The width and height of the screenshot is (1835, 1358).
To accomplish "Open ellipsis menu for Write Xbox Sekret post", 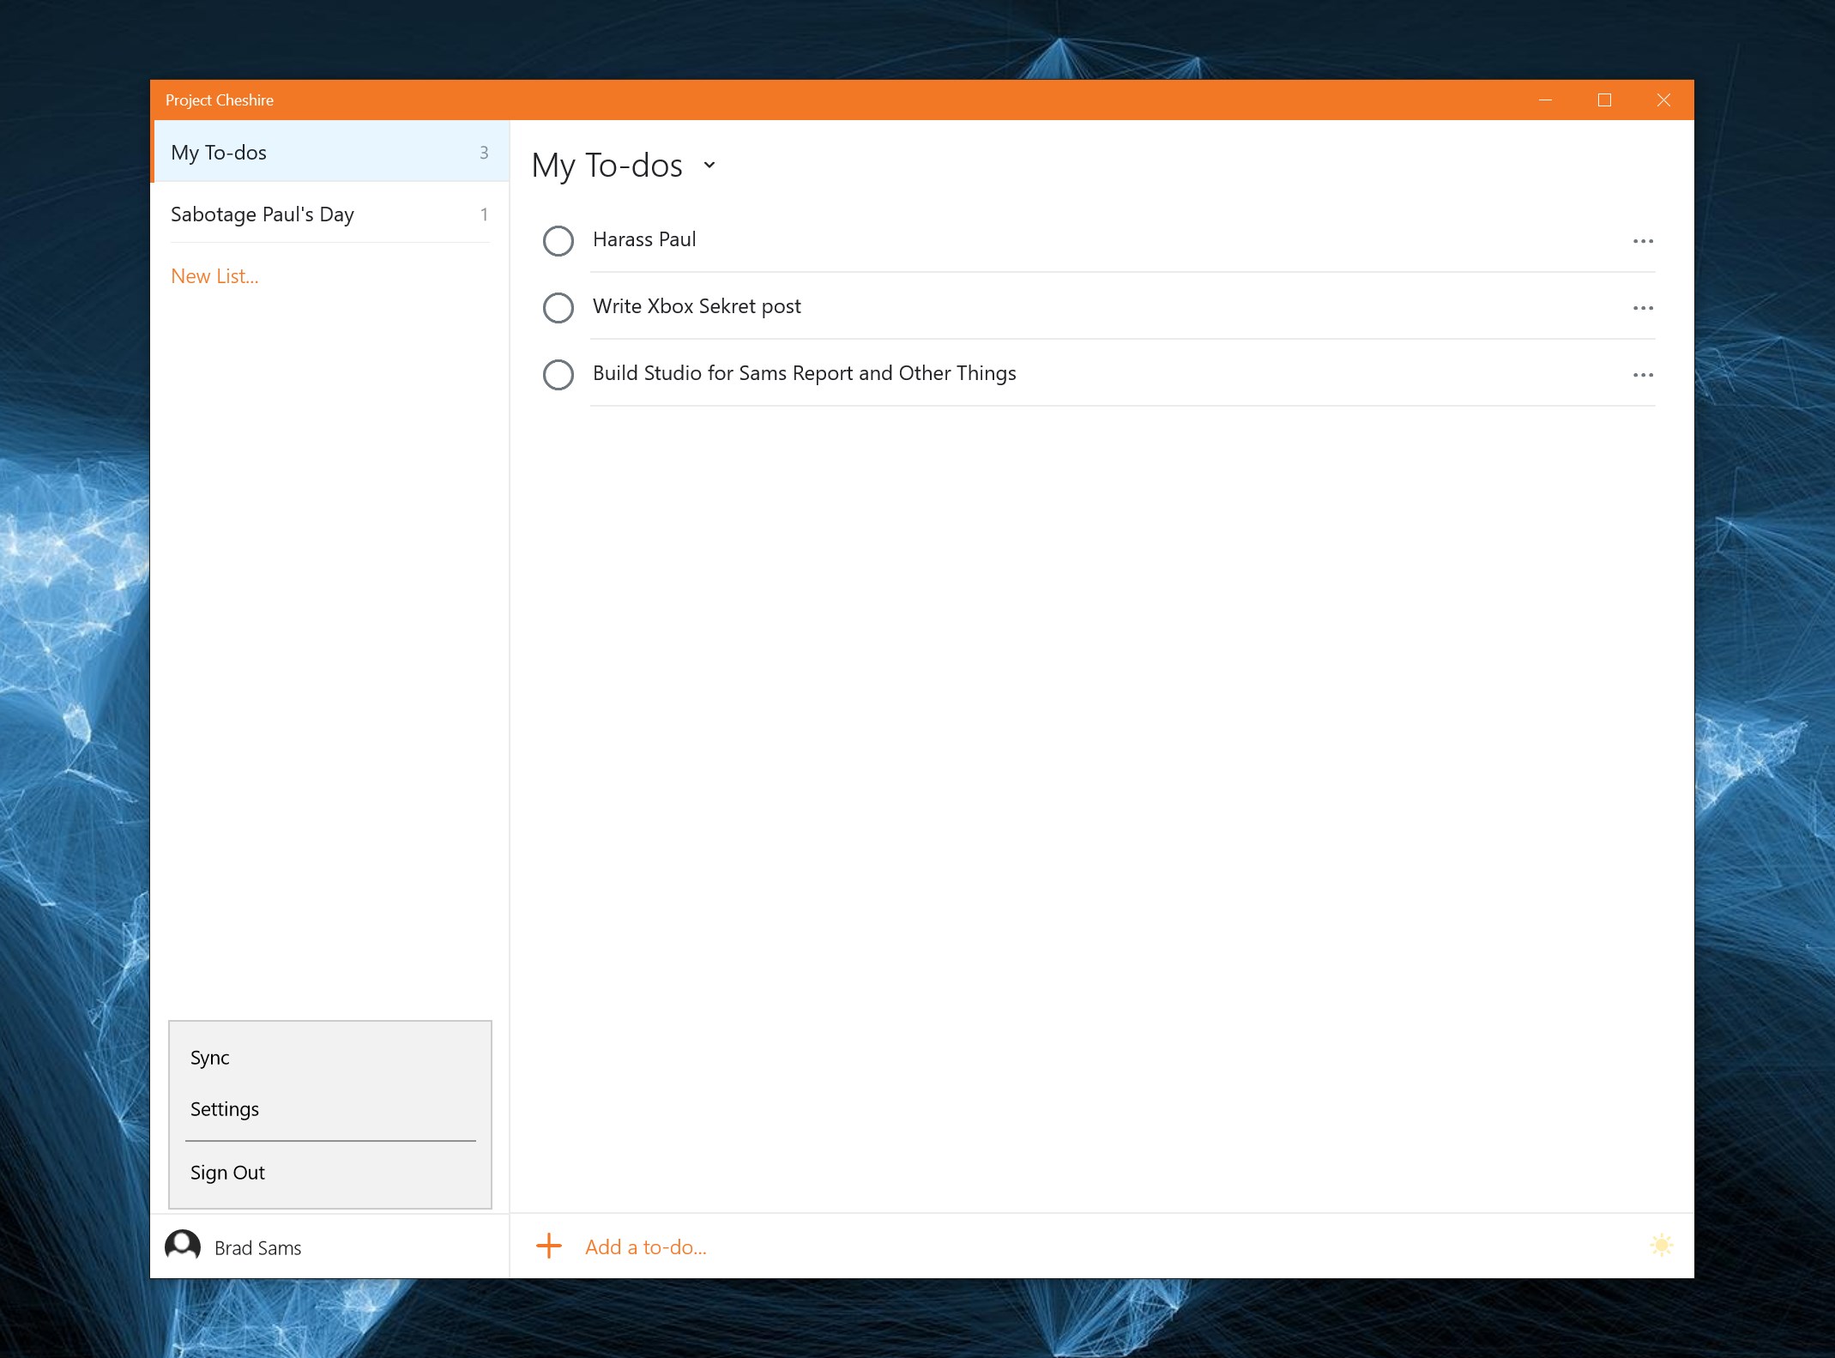I will pos(1642,308).
